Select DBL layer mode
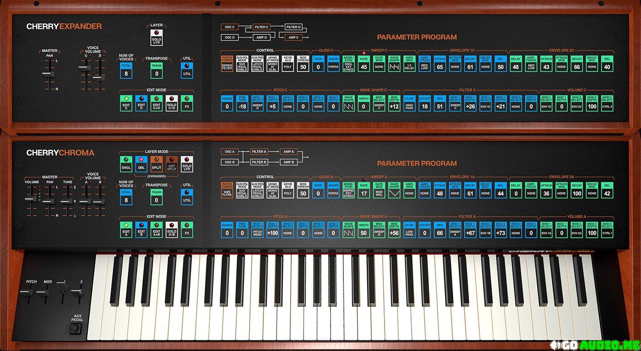The width and height of the screenshot is (641, 351). click(x=141, y=164)
